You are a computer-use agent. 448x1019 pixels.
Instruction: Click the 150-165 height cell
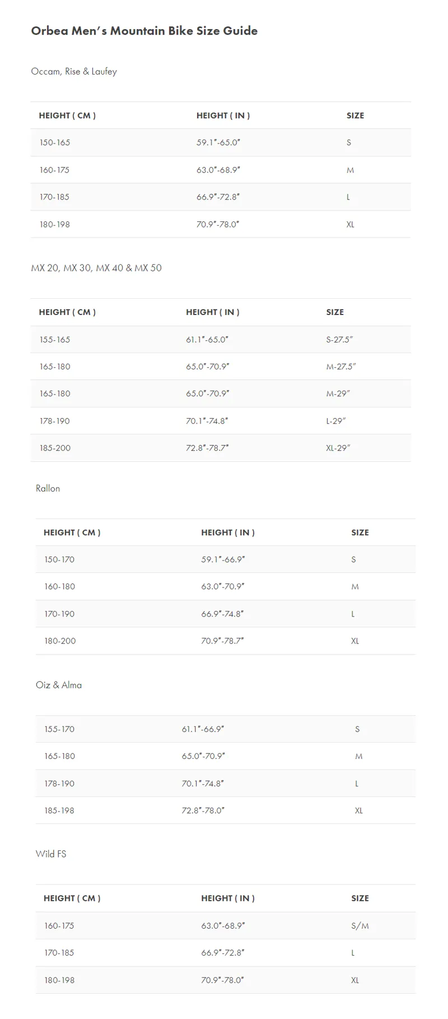(x=55, y=142)
